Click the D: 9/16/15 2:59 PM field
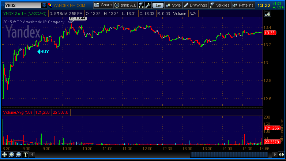 66,14
